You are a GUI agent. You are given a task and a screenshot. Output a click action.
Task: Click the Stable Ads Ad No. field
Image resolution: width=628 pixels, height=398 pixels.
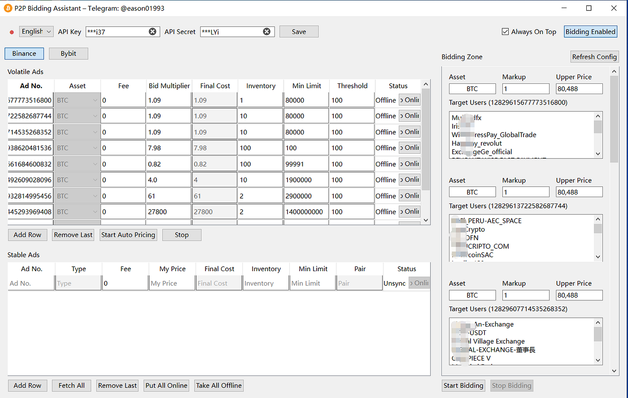pos(31,283)
